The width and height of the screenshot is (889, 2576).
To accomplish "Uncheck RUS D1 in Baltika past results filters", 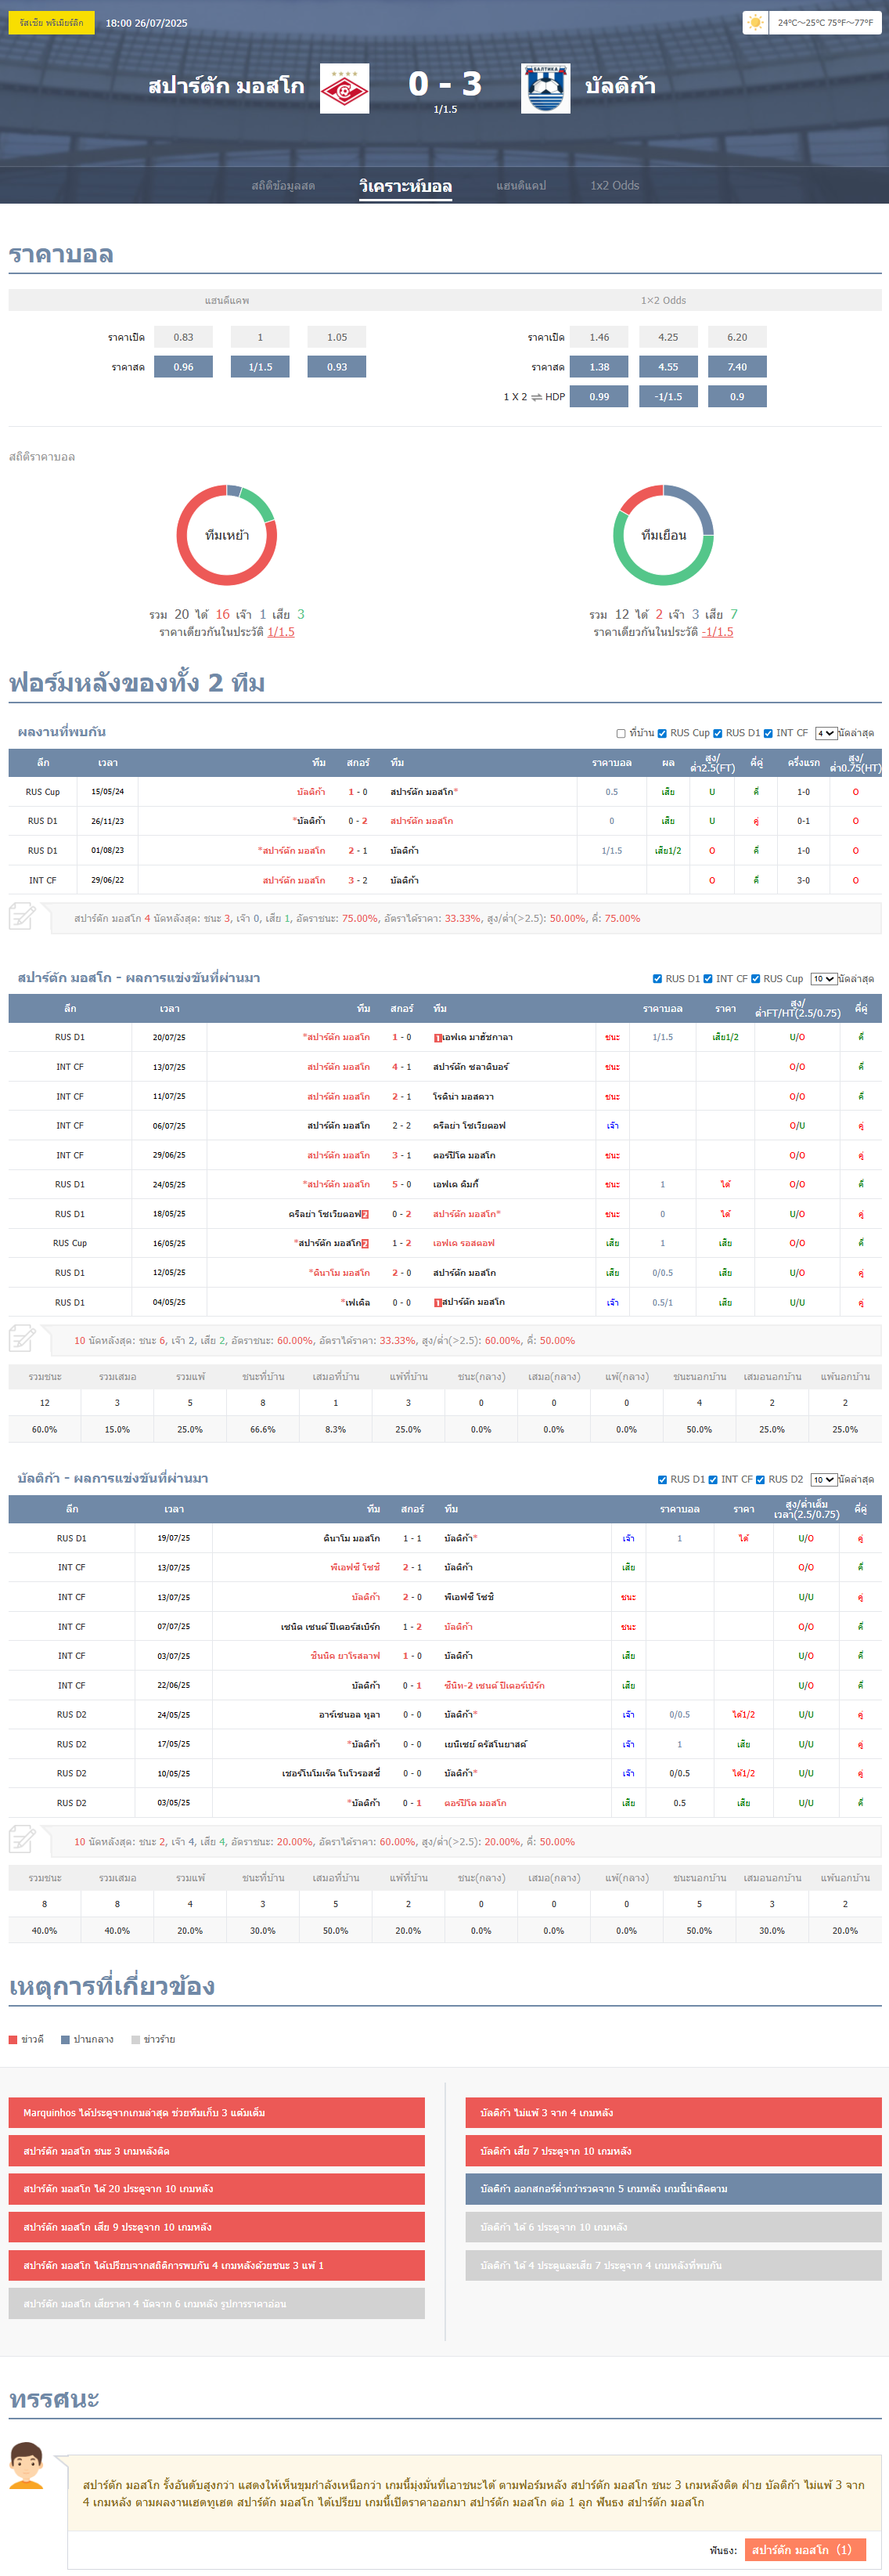I will pyautogui.click(x=662, y=1479).
